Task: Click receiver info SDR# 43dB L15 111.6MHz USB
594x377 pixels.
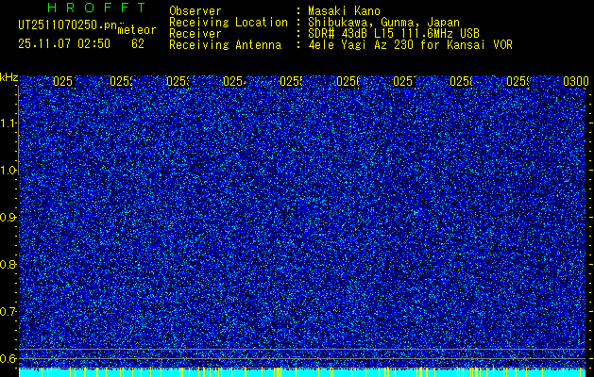Action: [x=394, y=33]
